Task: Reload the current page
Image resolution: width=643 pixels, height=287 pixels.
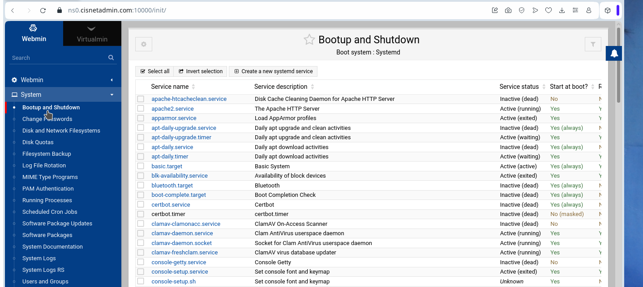Action: point(43,10)
